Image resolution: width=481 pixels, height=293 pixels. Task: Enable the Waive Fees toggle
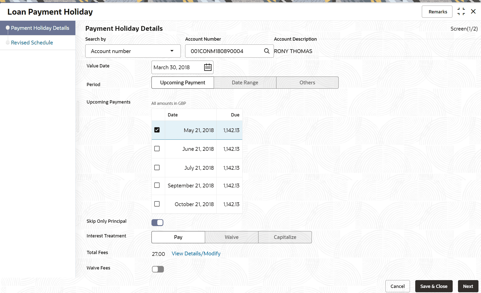click(158, 269)
